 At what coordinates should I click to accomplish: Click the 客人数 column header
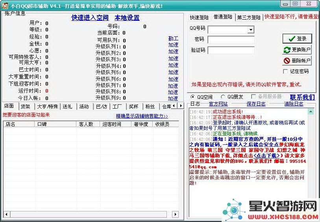(89, 124)
